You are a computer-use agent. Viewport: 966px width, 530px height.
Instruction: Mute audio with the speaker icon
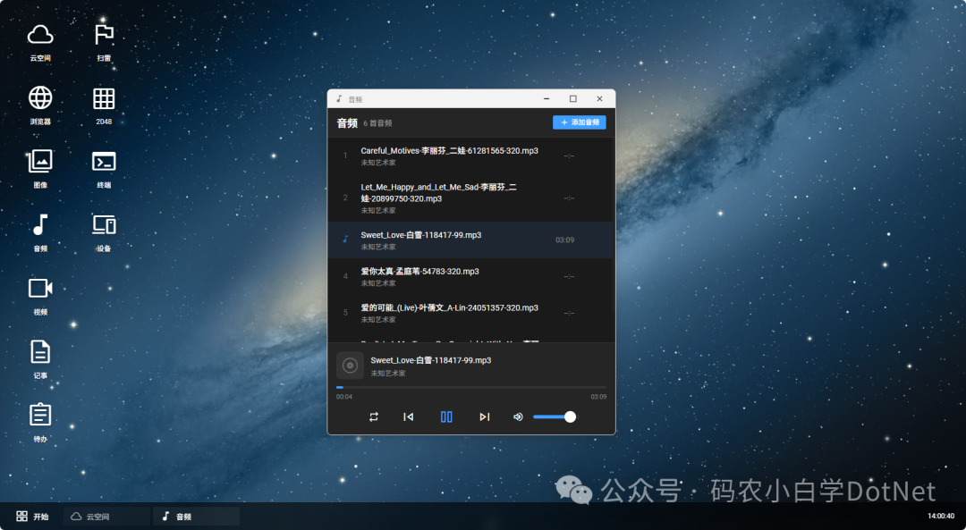click(x=518, y=416)
